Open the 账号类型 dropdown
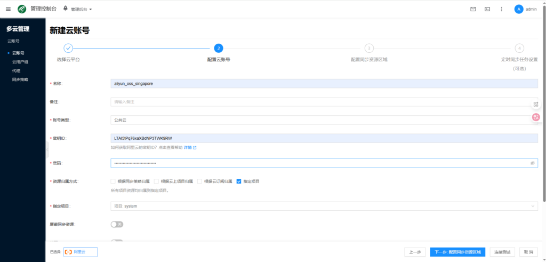Image resolution: width=546 pixels, height=262 pixels. (324, 120)
